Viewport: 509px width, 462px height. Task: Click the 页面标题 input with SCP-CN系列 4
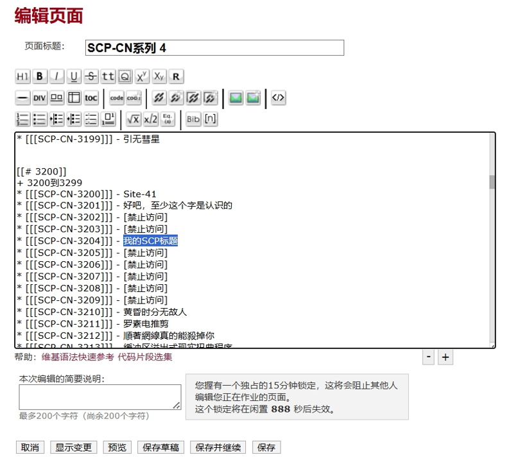click(214, 47)
